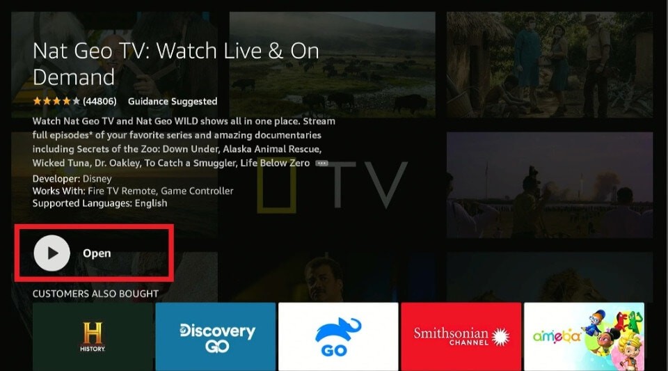Select the Ameba kids app tile
The height and width of the screenshot is (371, 668).
(584, 336)
